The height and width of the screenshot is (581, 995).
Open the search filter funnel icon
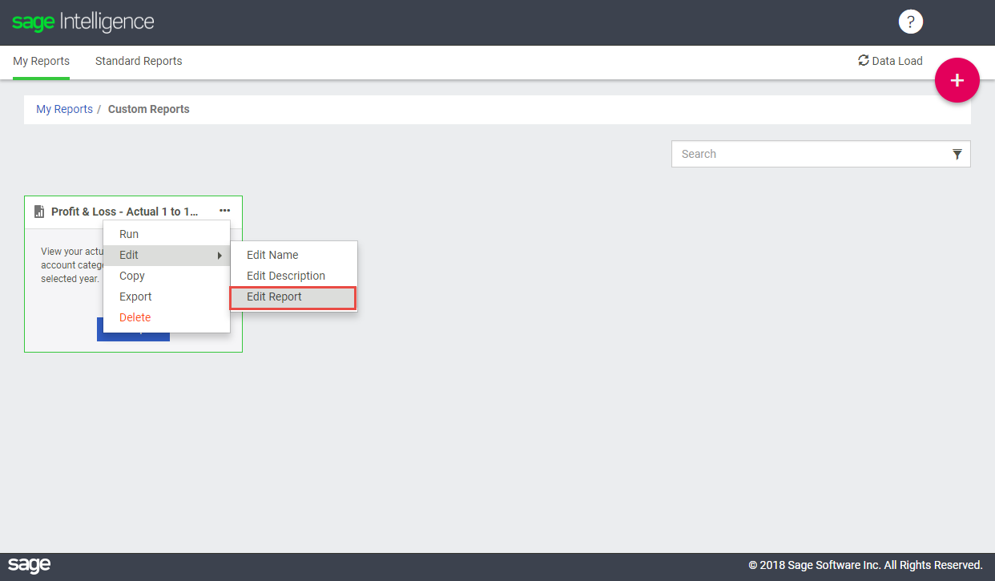click(957, 154)
